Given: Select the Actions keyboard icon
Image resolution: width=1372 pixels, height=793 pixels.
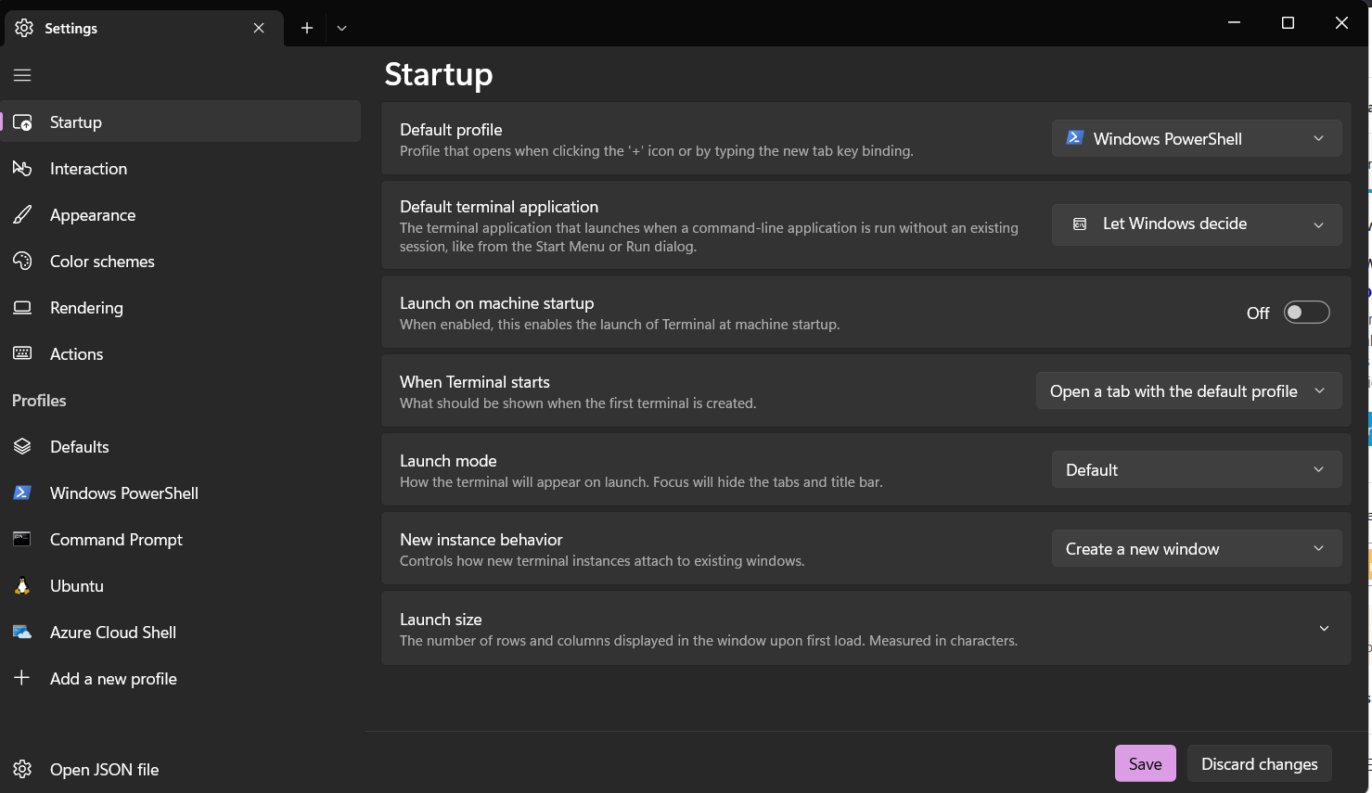Looking at the screenshot, I should coord(21,353).
